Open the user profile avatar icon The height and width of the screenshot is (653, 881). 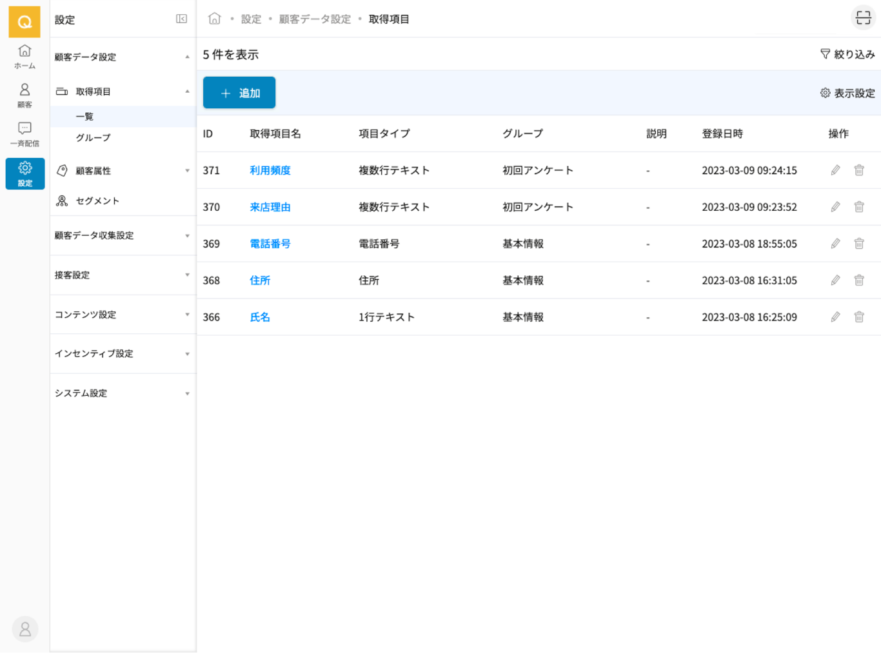25,629
